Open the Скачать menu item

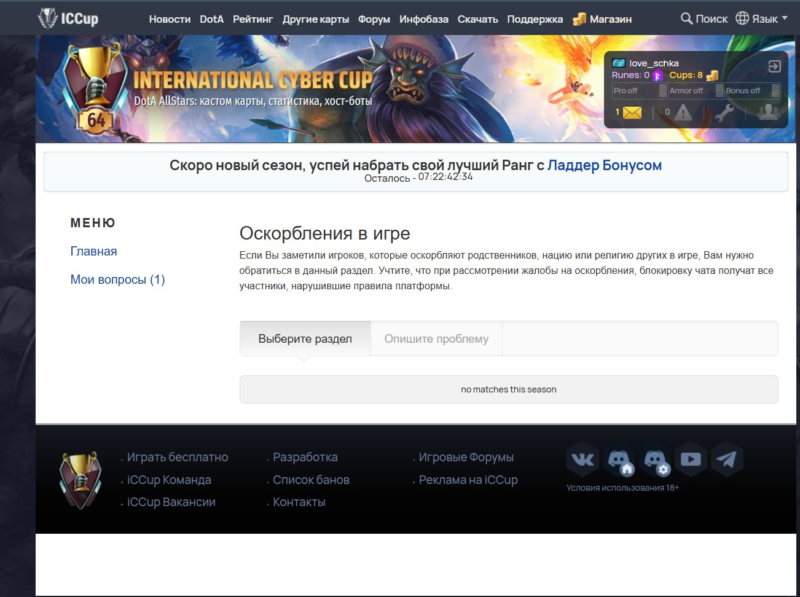pos(477,19)
